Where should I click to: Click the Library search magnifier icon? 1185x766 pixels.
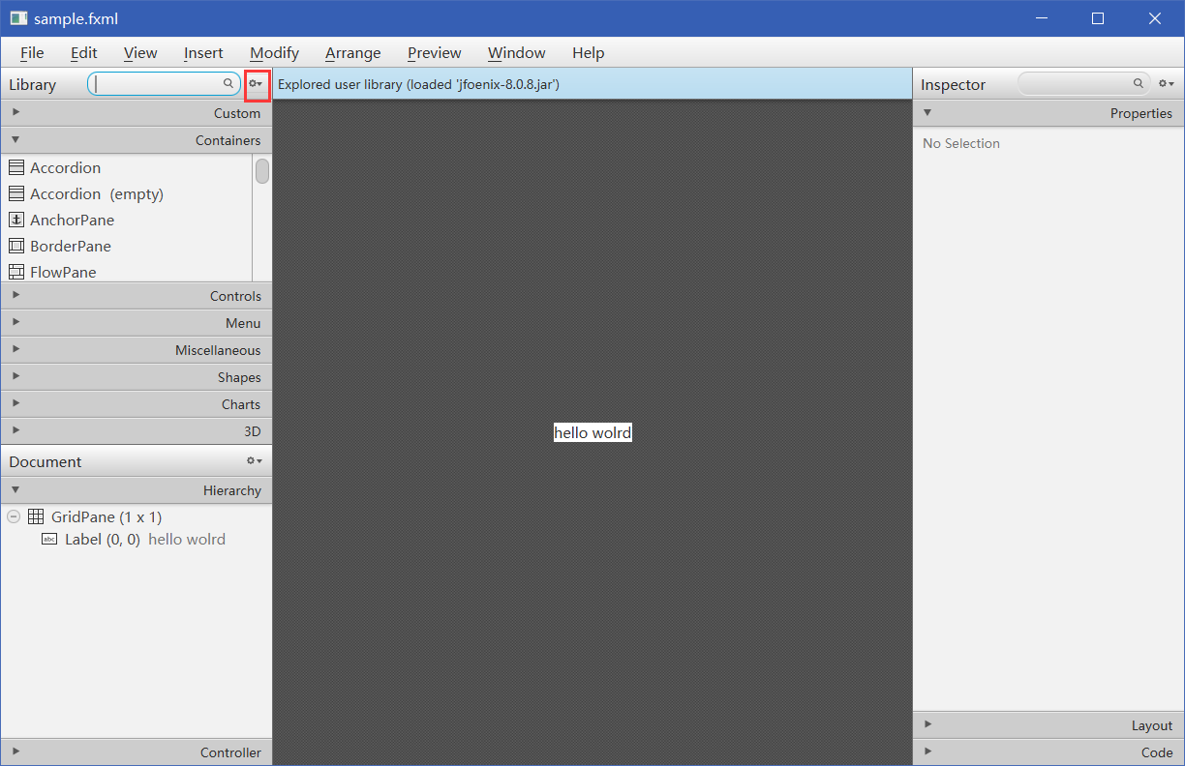coord(228,84)
